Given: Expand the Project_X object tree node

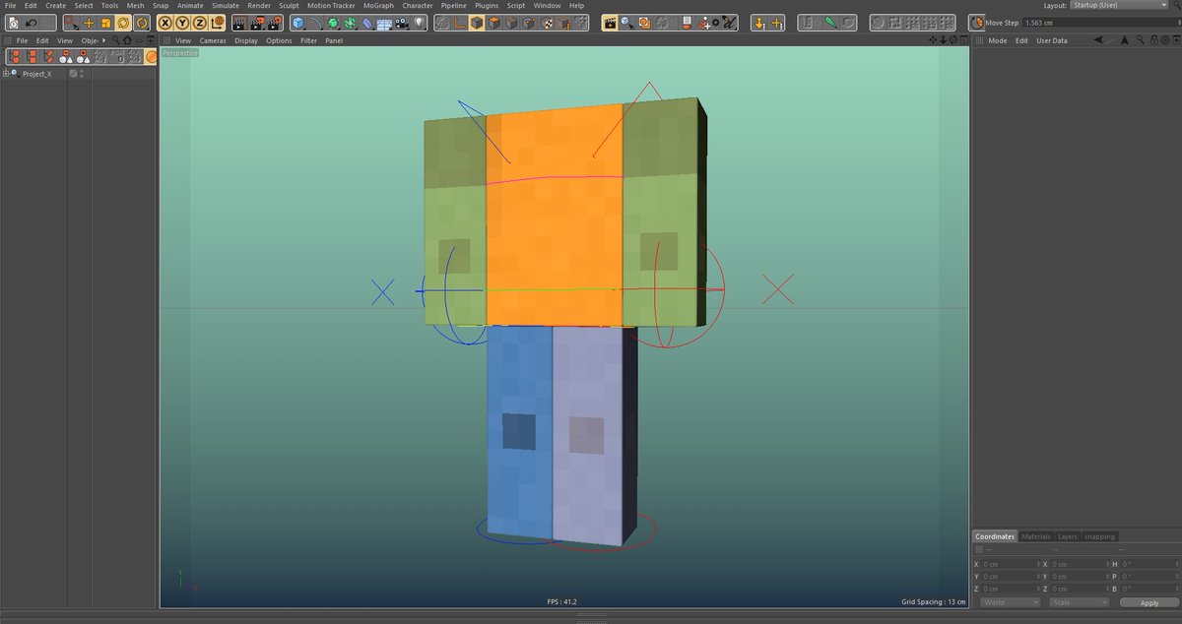Looking at the screenshot, I should [x=6, y=74].
